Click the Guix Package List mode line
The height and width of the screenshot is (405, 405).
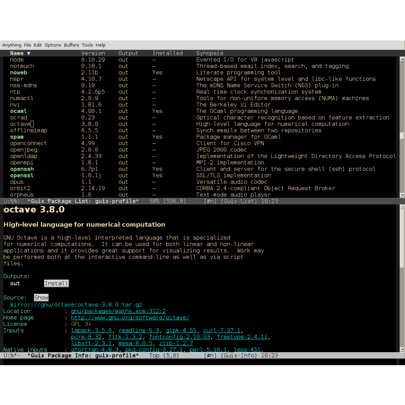tap(127, 201)
